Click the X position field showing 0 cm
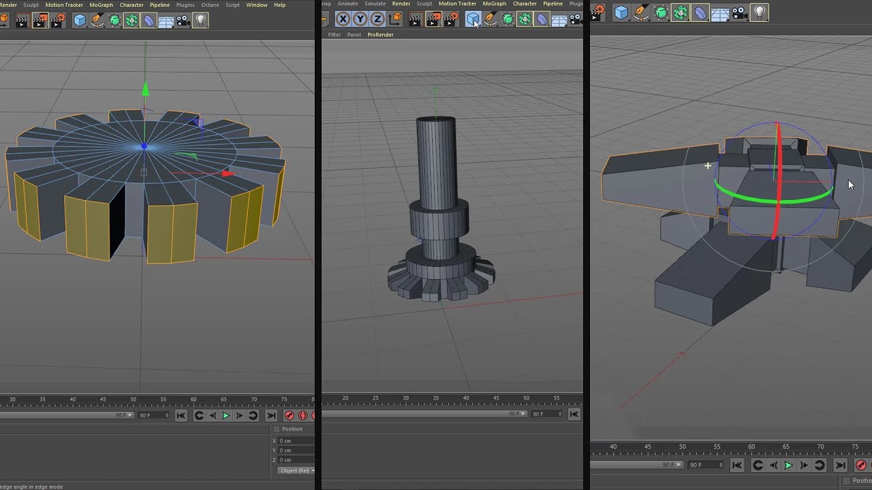The width and height of the screenshot is (872, 490). point(296,441)
